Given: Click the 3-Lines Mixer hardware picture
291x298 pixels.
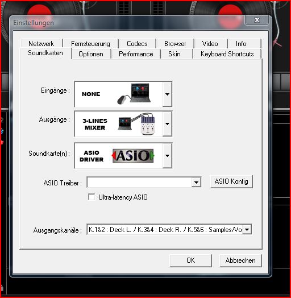Looking at the screenshot, I should click(x=137, y=124).
